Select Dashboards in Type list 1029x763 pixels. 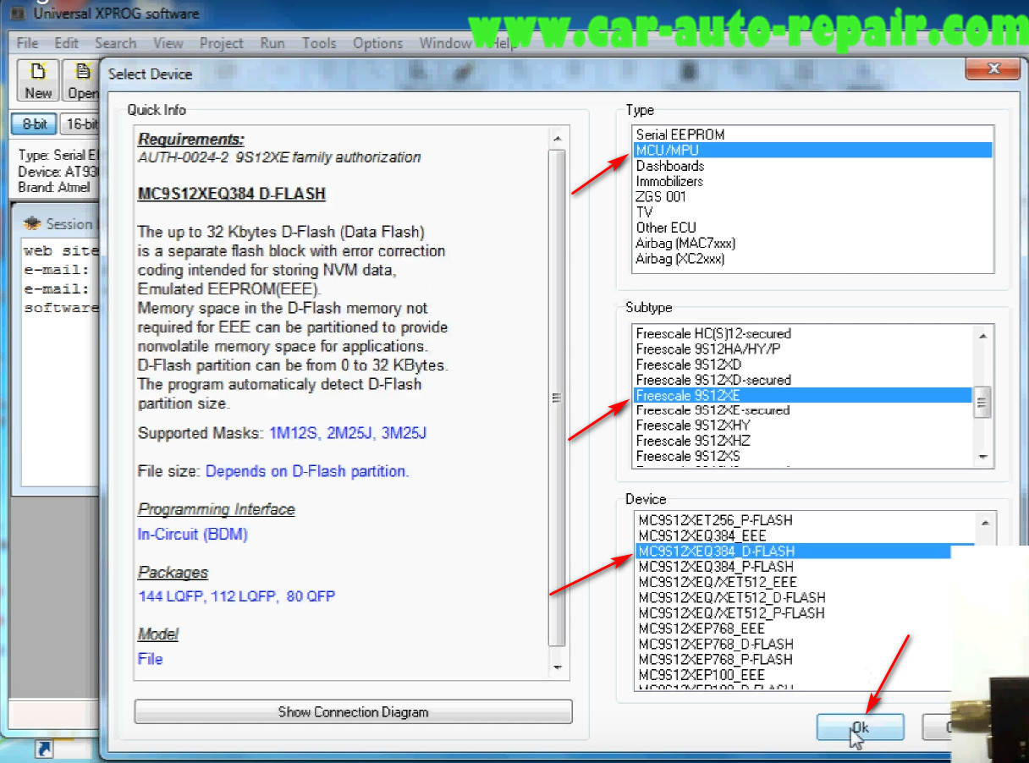[x=812, y=166]
